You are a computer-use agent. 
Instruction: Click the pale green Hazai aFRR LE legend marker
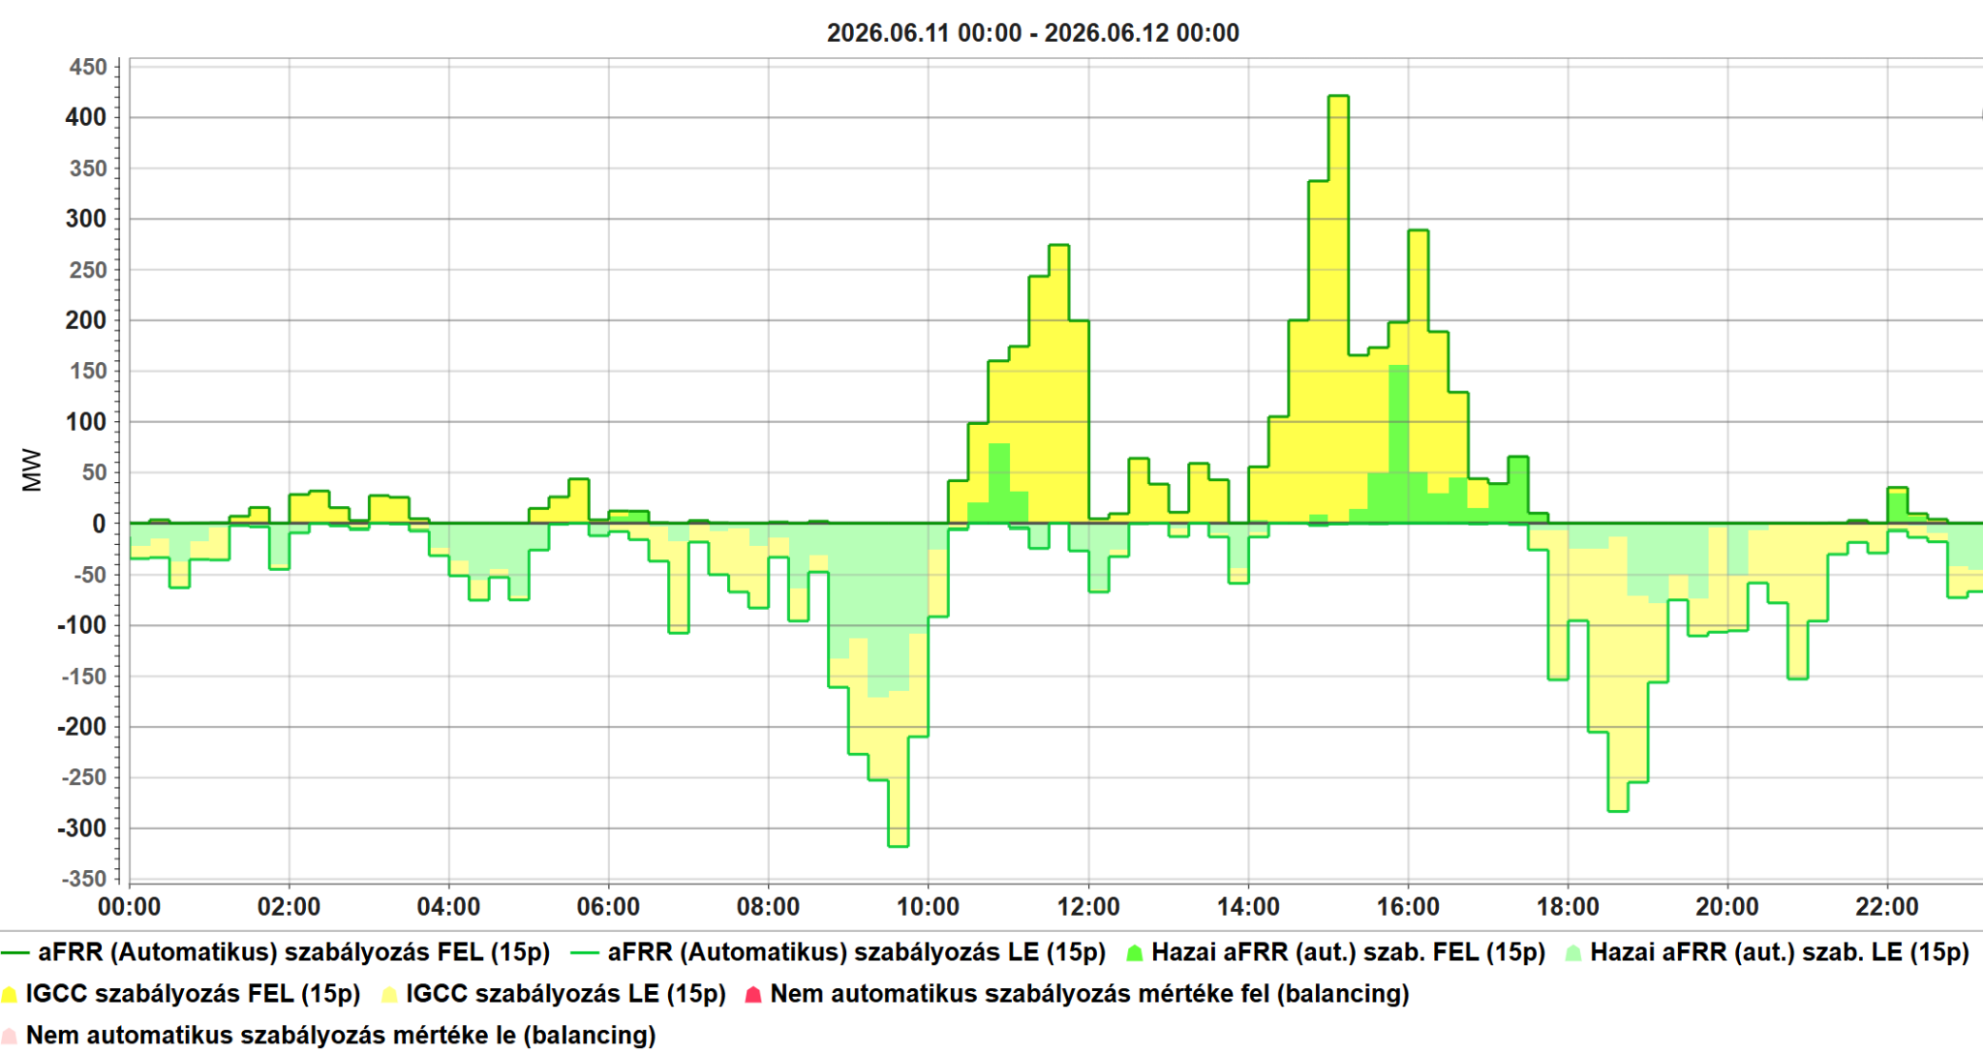coord(1573,953)
